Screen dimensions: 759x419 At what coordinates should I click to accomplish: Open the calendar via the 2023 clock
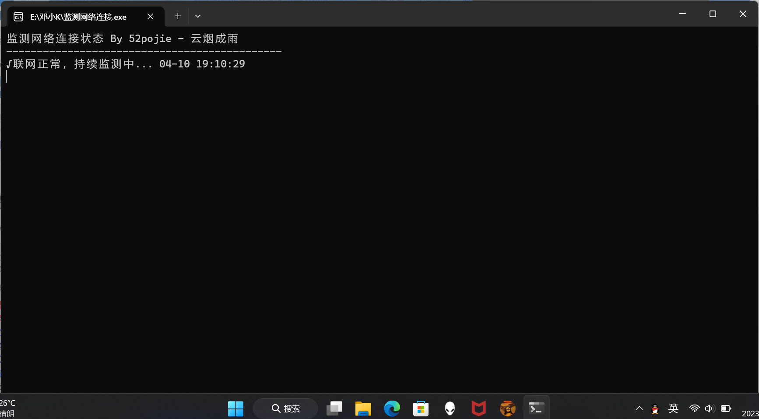[749, 412]
